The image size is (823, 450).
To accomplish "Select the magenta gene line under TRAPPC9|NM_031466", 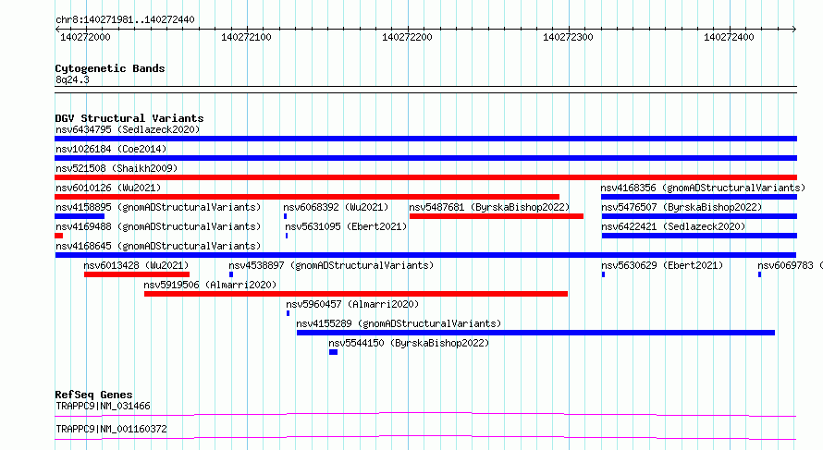I will pos(425,414).
